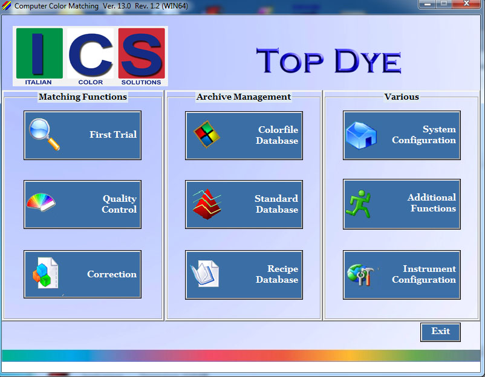The height and width of the screenshot is (377, 485).
Task: Open Instrument Configuration
Action: tap(402, 275)
